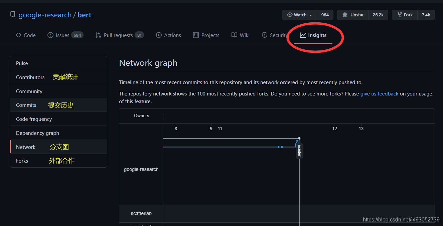Click the eye icon on Watch
443x226 pixels.
tap(290, 15)
